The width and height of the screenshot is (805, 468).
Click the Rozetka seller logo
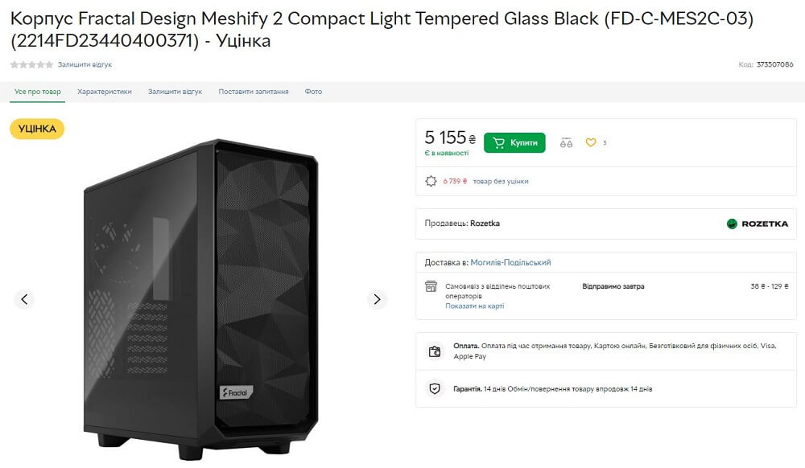(x=758, y=224)
